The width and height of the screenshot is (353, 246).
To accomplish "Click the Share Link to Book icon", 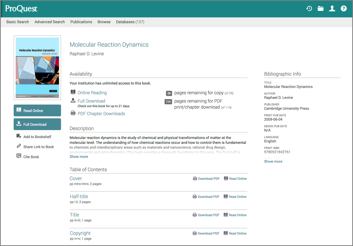I will tap(18, 146).
